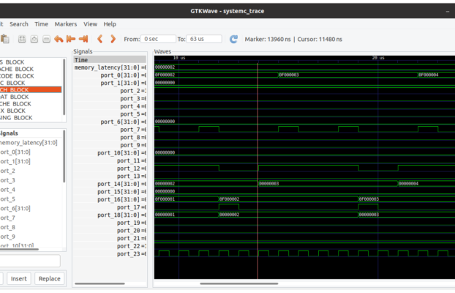Click the GTKWave window title bar
455x293 pixels.
[x=227, y=11]
